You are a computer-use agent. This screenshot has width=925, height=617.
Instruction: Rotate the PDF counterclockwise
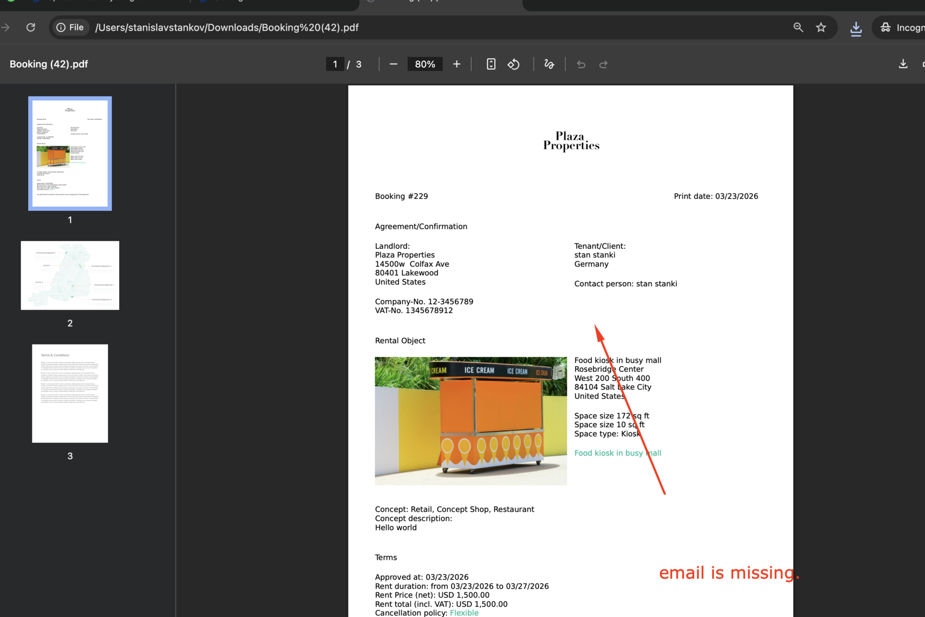coord(513,64)
